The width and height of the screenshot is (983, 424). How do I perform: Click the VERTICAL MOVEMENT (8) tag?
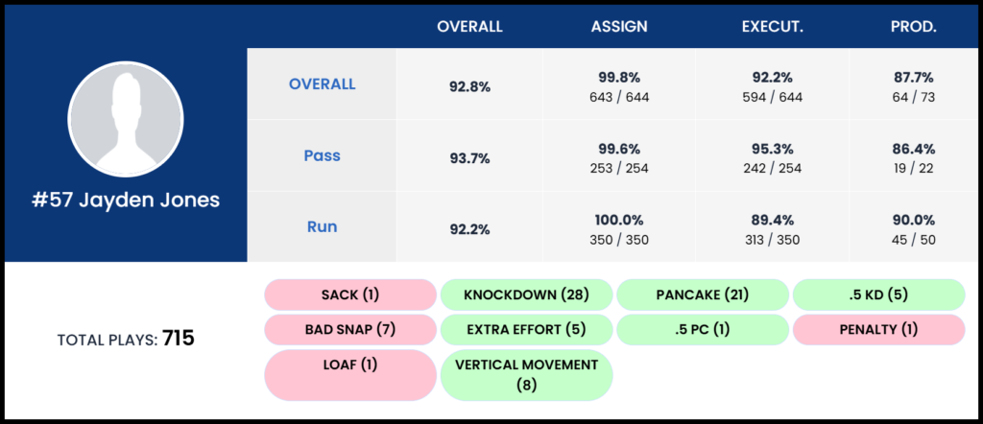526,374
